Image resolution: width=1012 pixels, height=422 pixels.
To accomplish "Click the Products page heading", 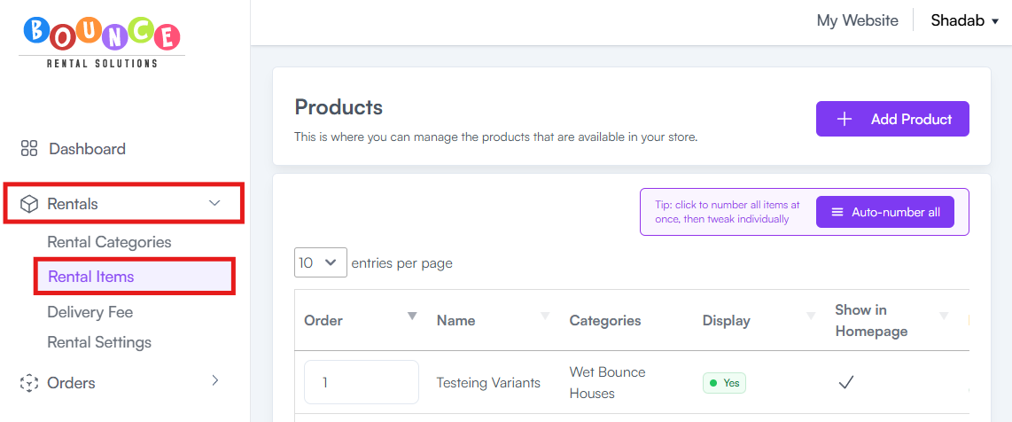I will (x=339, y=107).
